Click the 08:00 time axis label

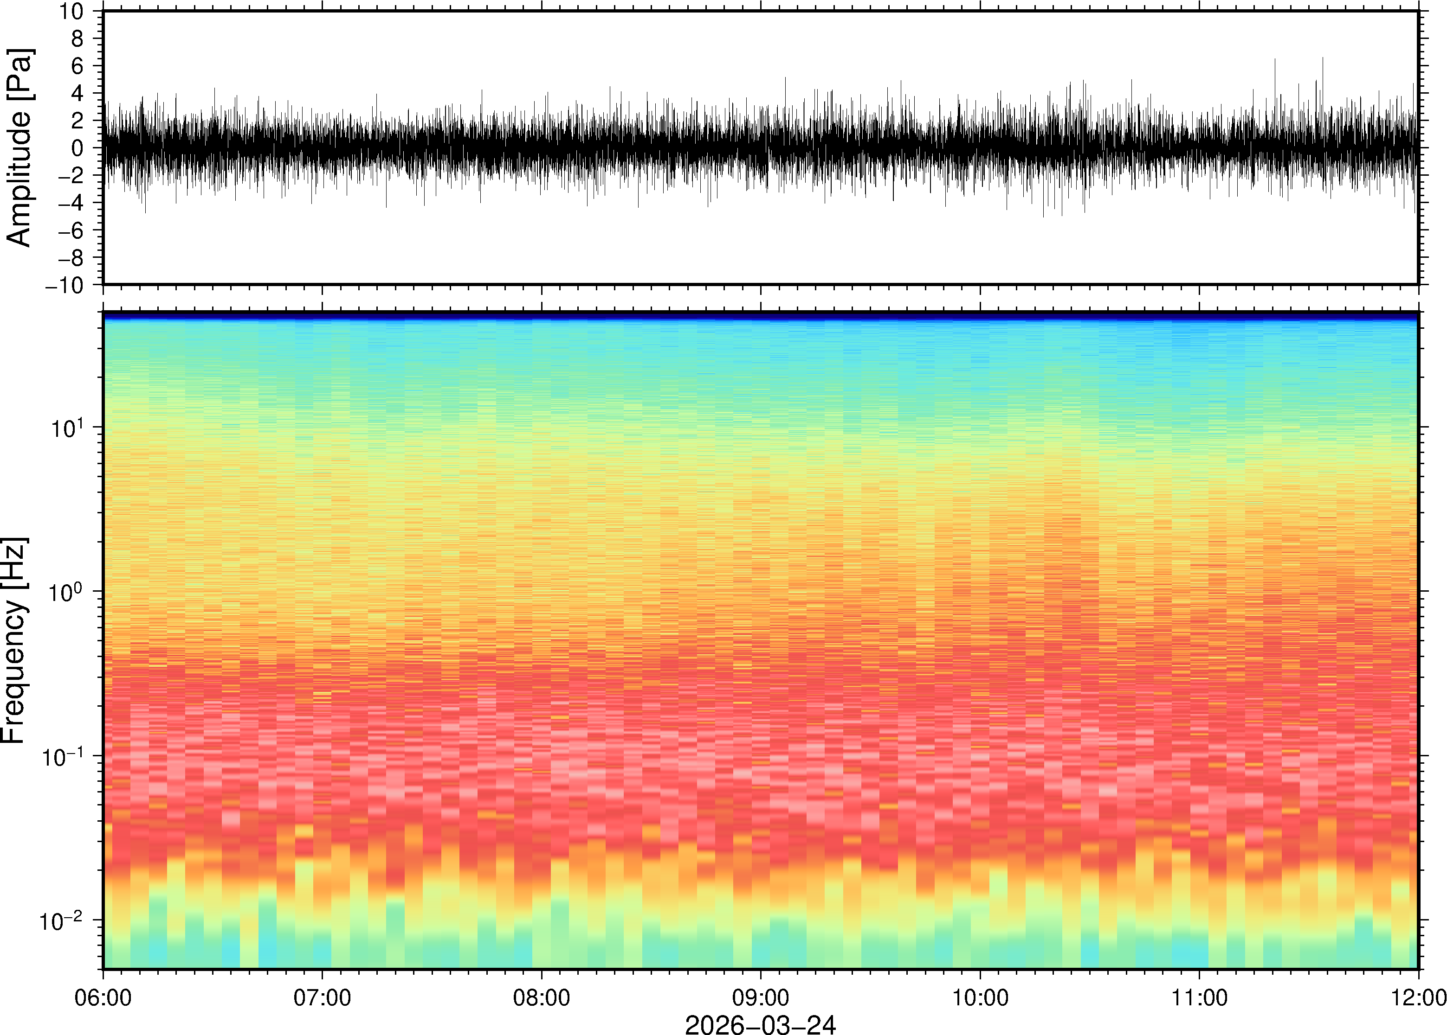542,997
